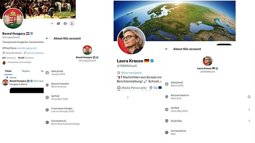Viewport: 255px width, 143px height.
Task: Expand the Verified Since May 2025 row
Action: click(249, 109)
